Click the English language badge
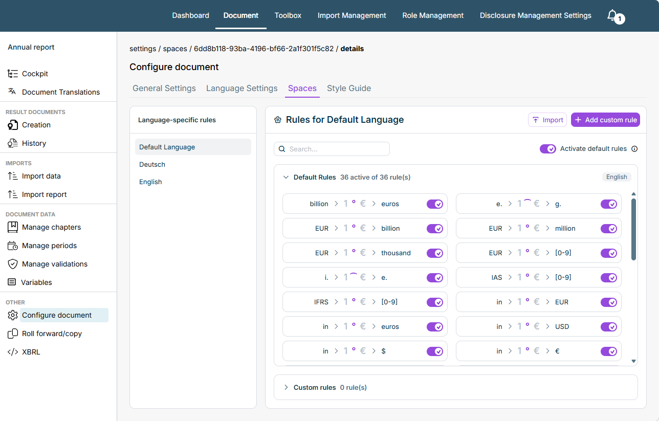This screenshot has width=659, height=421. (617, 177)
